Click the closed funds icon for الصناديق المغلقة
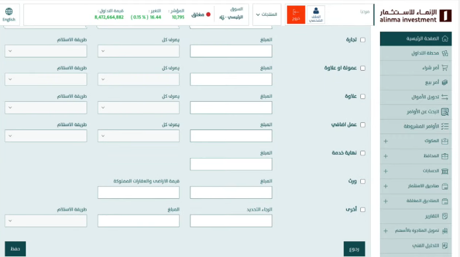 445,201
